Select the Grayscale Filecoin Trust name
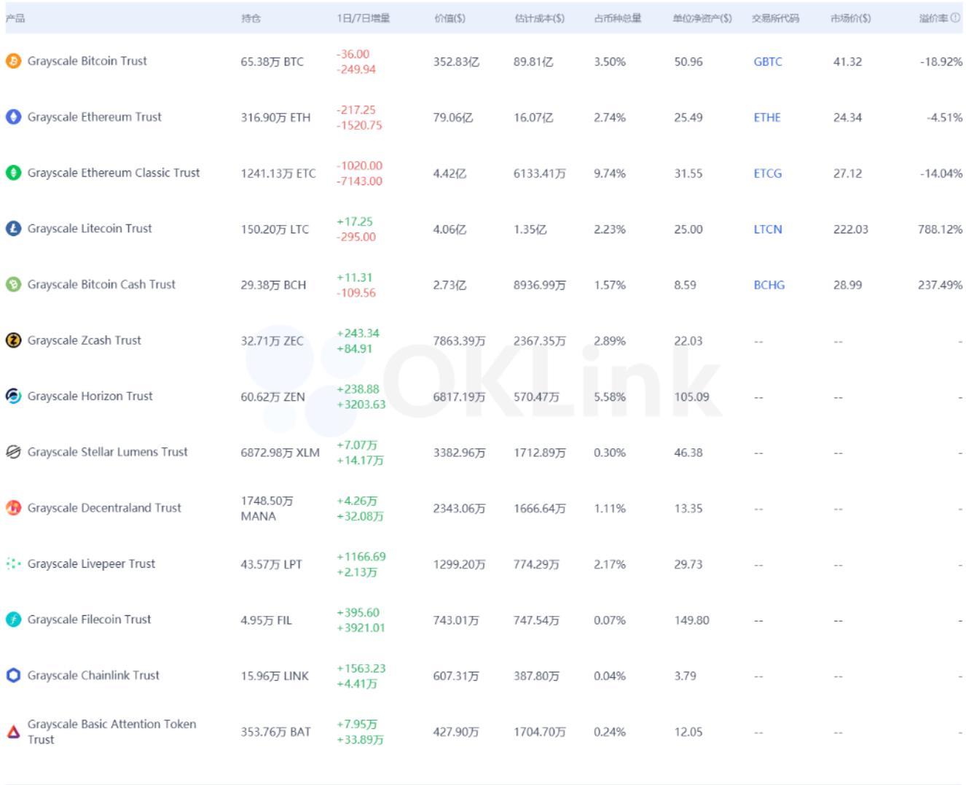The height and width of the screenshot is (785, 966). [90, 620]
